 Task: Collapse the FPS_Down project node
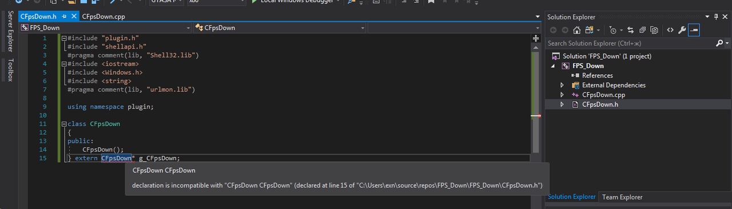(554, 66)
